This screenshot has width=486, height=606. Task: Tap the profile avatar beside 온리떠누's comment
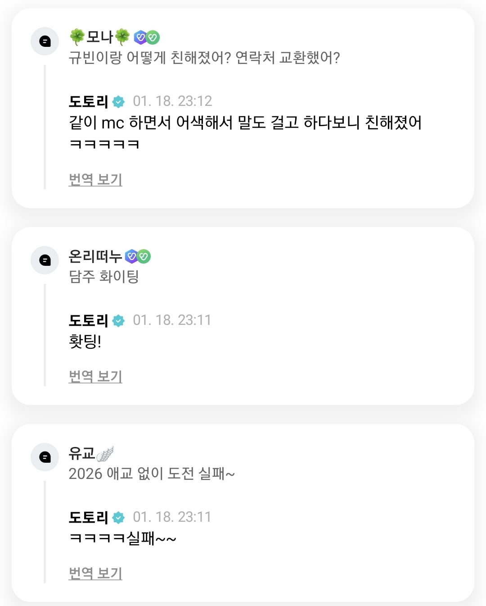(45, 260)
